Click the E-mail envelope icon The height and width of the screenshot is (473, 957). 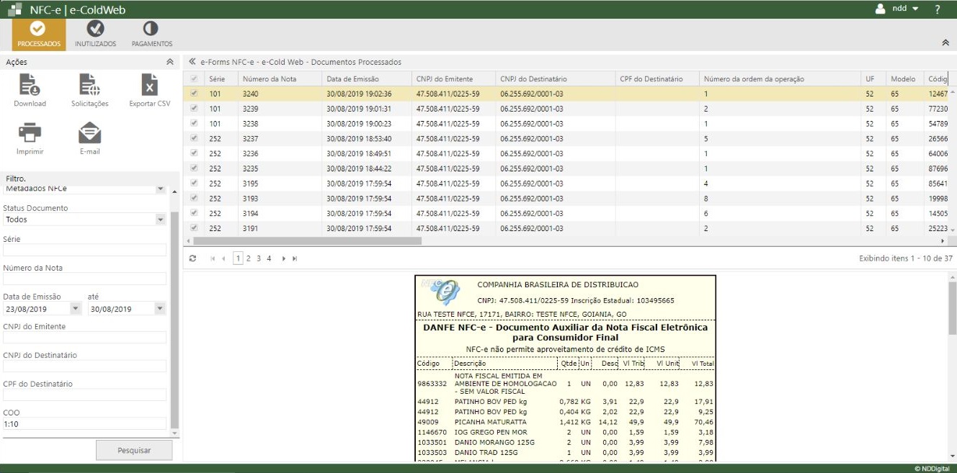89,134
